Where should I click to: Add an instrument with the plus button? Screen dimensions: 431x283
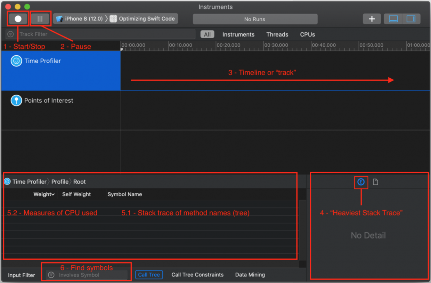[372, 19]
